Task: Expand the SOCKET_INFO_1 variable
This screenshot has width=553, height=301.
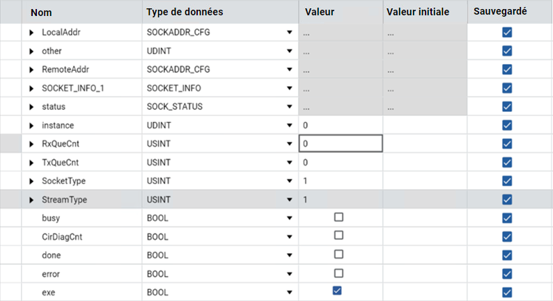Action: pyautogui.click(x=31, y=88)
